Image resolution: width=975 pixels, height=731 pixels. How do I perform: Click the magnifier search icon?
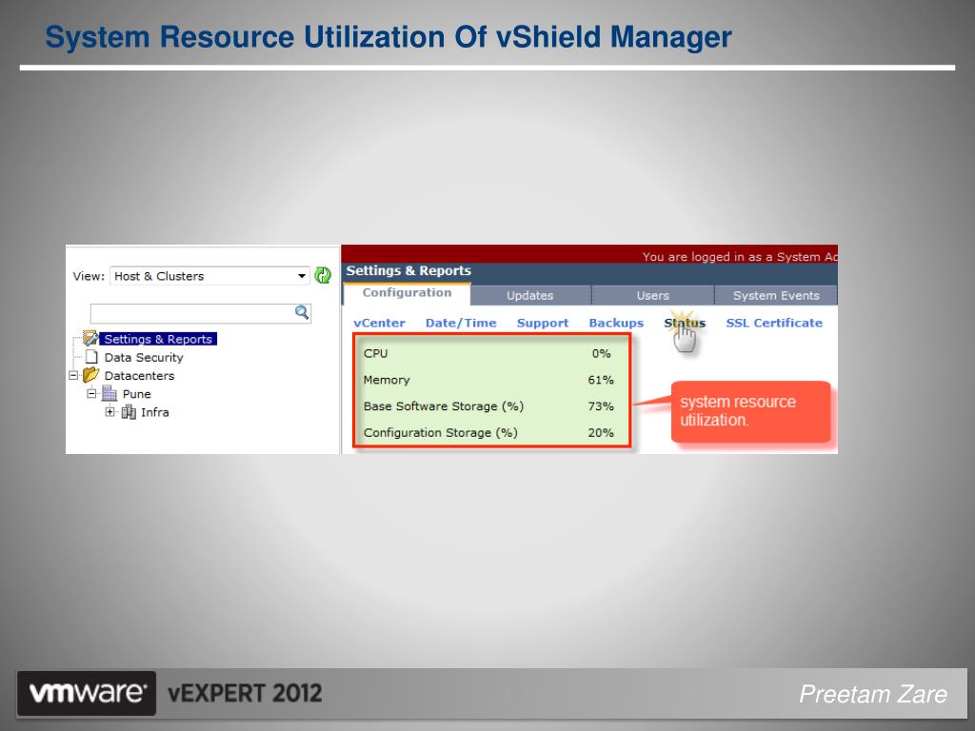(302, 312)
